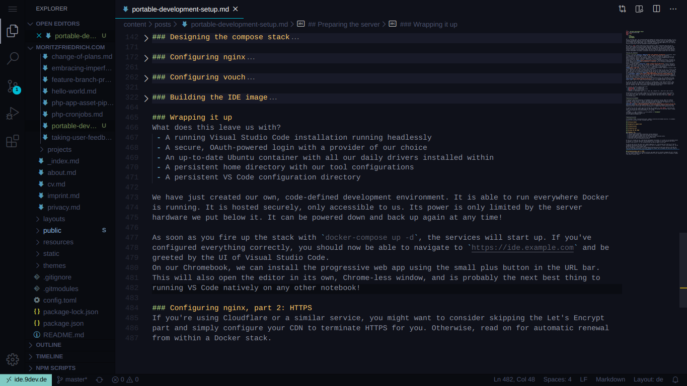Unfold Building the IDE image section
Screen dimensions: 687x386
pyautogui.click(x=146, y=98)
